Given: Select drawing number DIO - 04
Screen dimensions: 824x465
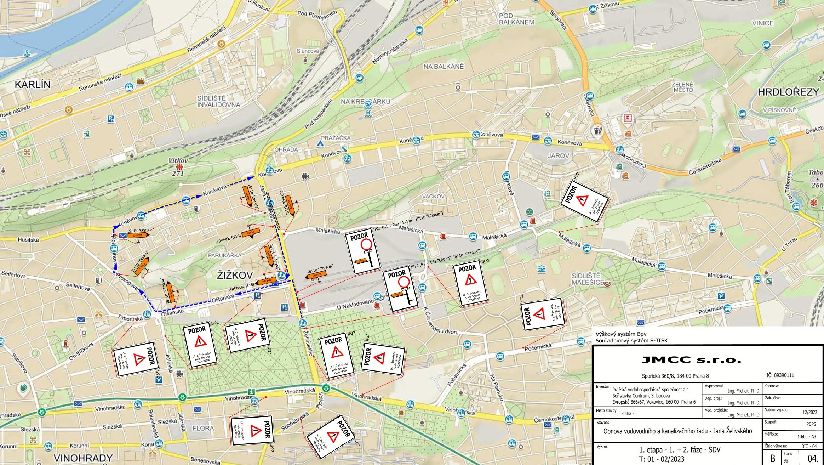Looking at the screenshot, I should [809, 446].
